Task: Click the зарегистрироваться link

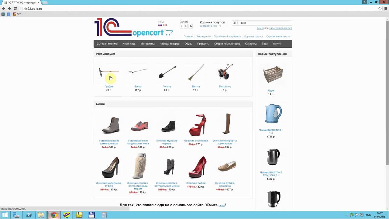Action: point(281,28)
